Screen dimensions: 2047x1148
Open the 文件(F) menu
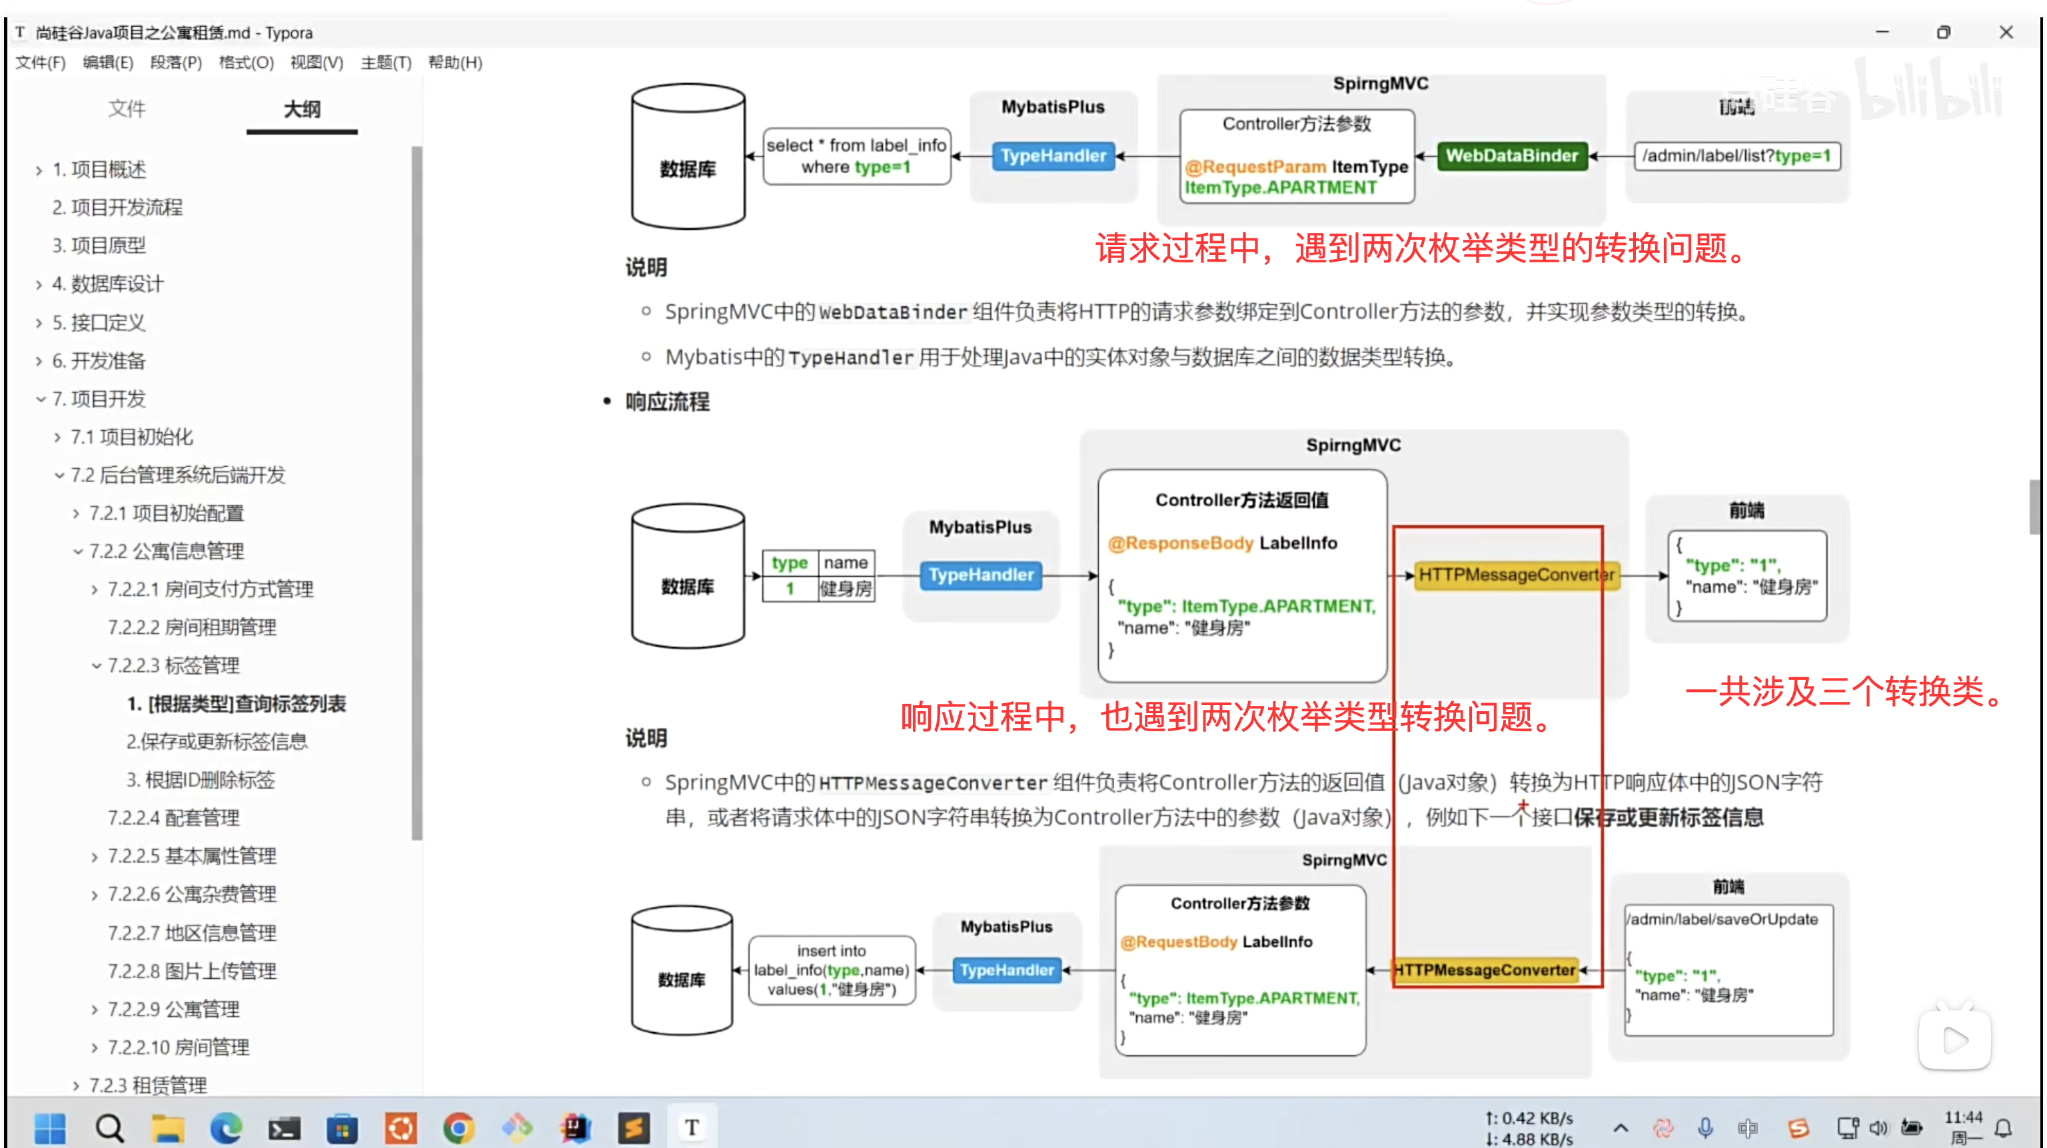[40, 62]
